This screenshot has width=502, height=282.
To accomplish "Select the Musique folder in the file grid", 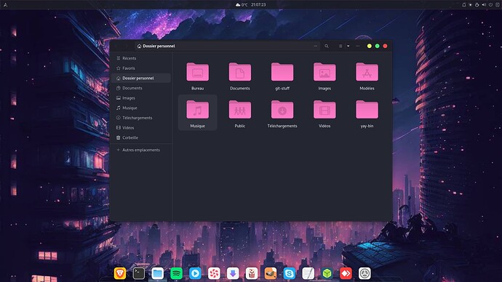I will 198,113.
